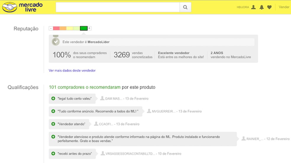291x163 pixels.
Task: Click the Qualificações section heading
Action: pyautogui.click(x=23, y=87)
